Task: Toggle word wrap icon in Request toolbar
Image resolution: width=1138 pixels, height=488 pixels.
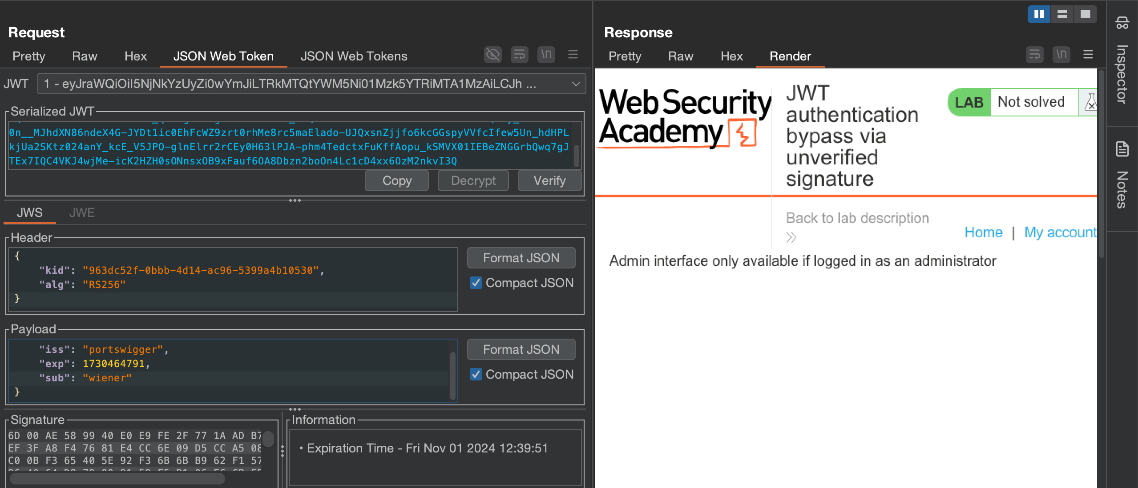Action: (x=519, y=55)
